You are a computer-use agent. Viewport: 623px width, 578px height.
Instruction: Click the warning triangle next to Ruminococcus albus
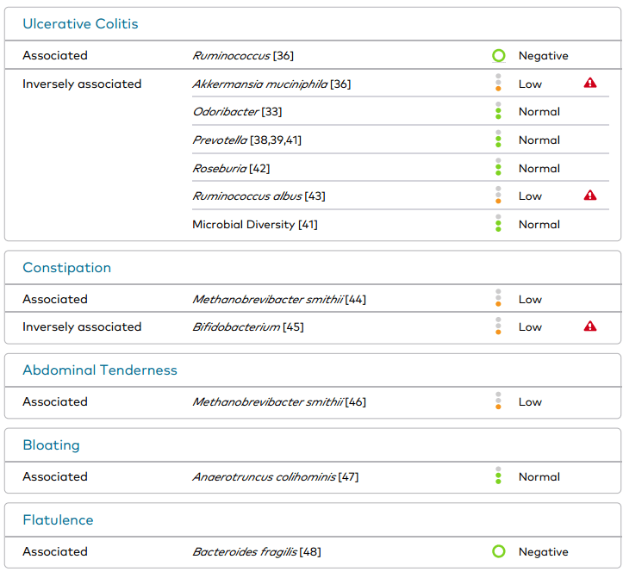tap(590, 196)
